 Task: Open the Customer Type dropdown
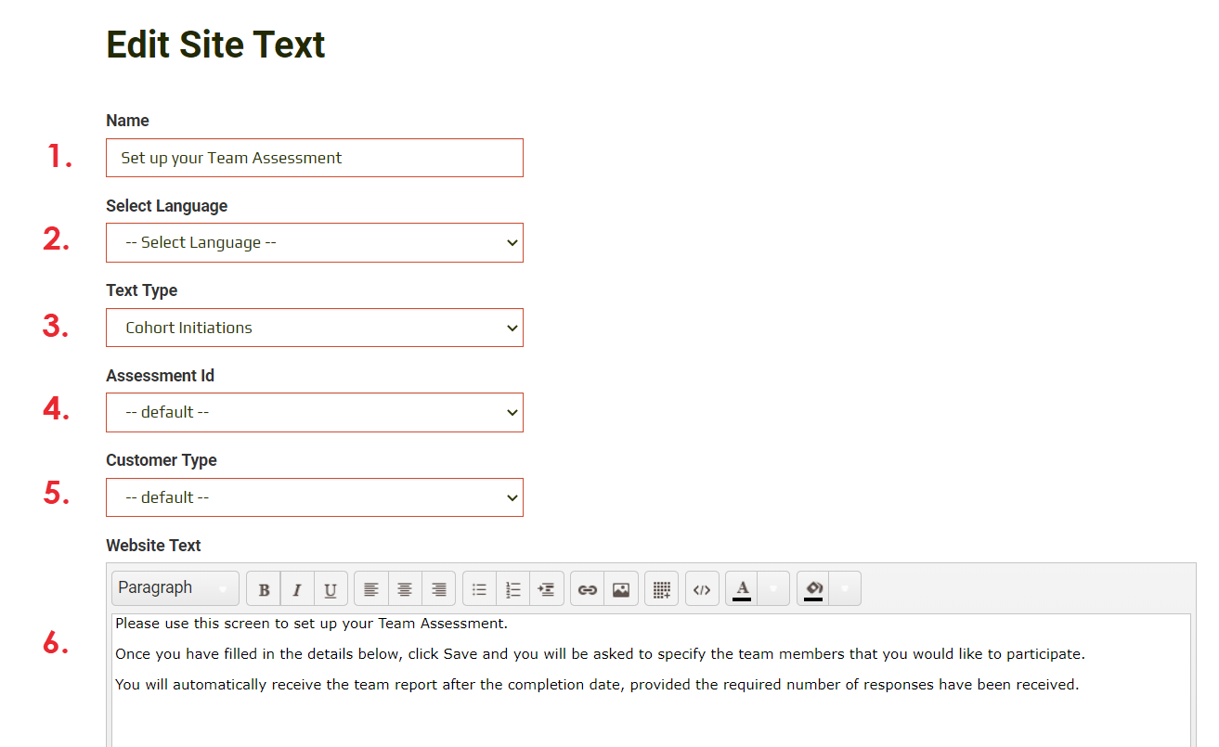pos(315,497)
